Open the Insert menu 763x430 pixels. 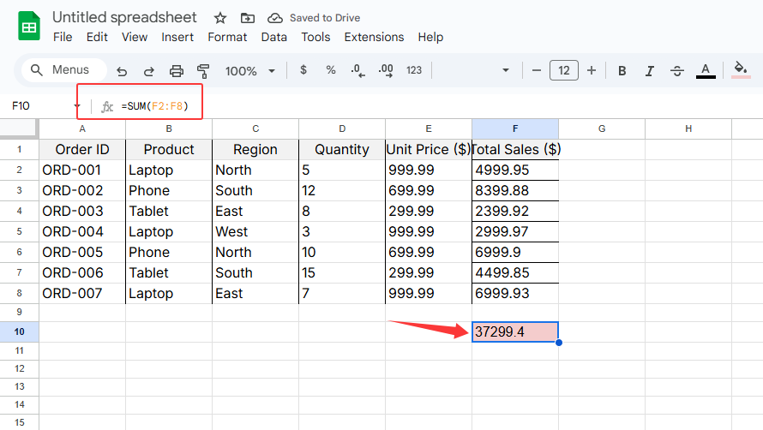point(177,37)
